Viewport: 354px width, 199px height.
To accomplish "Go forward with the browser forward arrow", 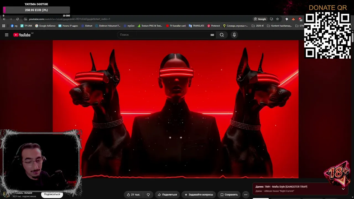I will point(11,19).
